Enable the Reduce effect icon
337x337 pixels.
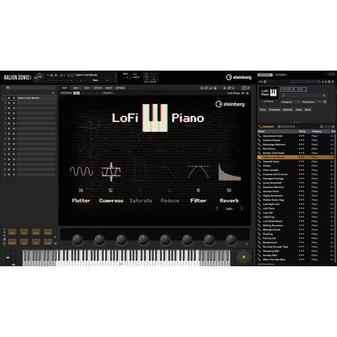click(170, 171)
